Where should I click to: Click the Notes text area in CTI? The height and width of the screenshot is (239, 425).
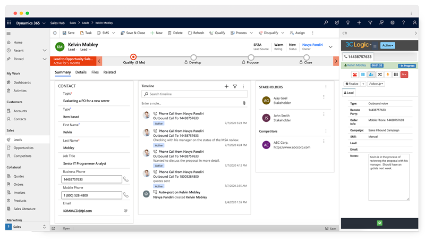[x=389, y=177]
